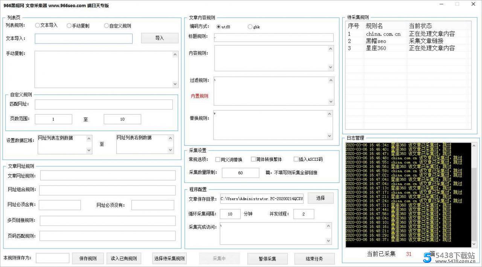Select the 文本导入 list rule option
Screen dimensions: 482x267
37,26
